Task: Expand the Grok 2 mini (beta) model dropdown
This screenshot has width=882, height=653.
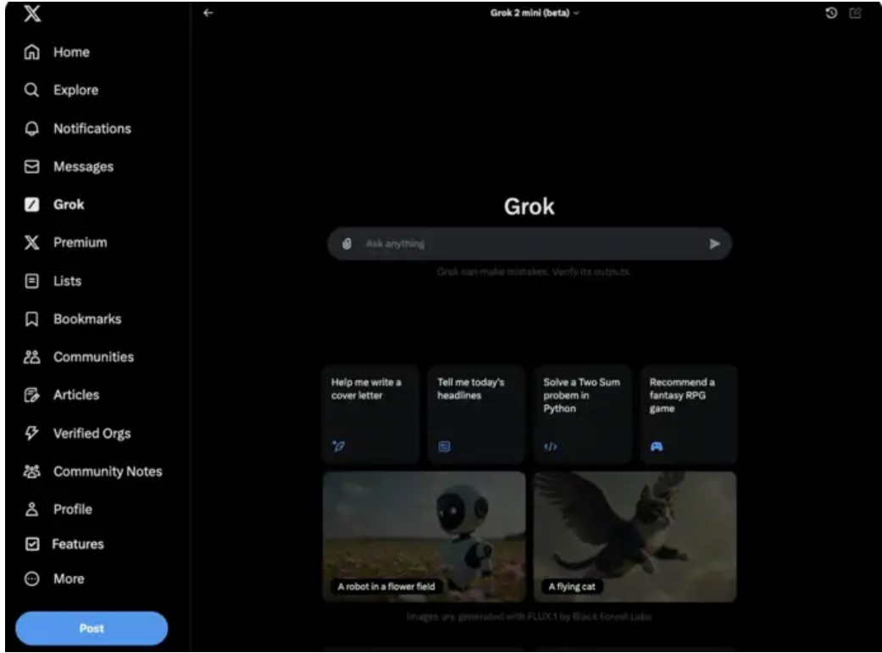Action: coord(535,13)
